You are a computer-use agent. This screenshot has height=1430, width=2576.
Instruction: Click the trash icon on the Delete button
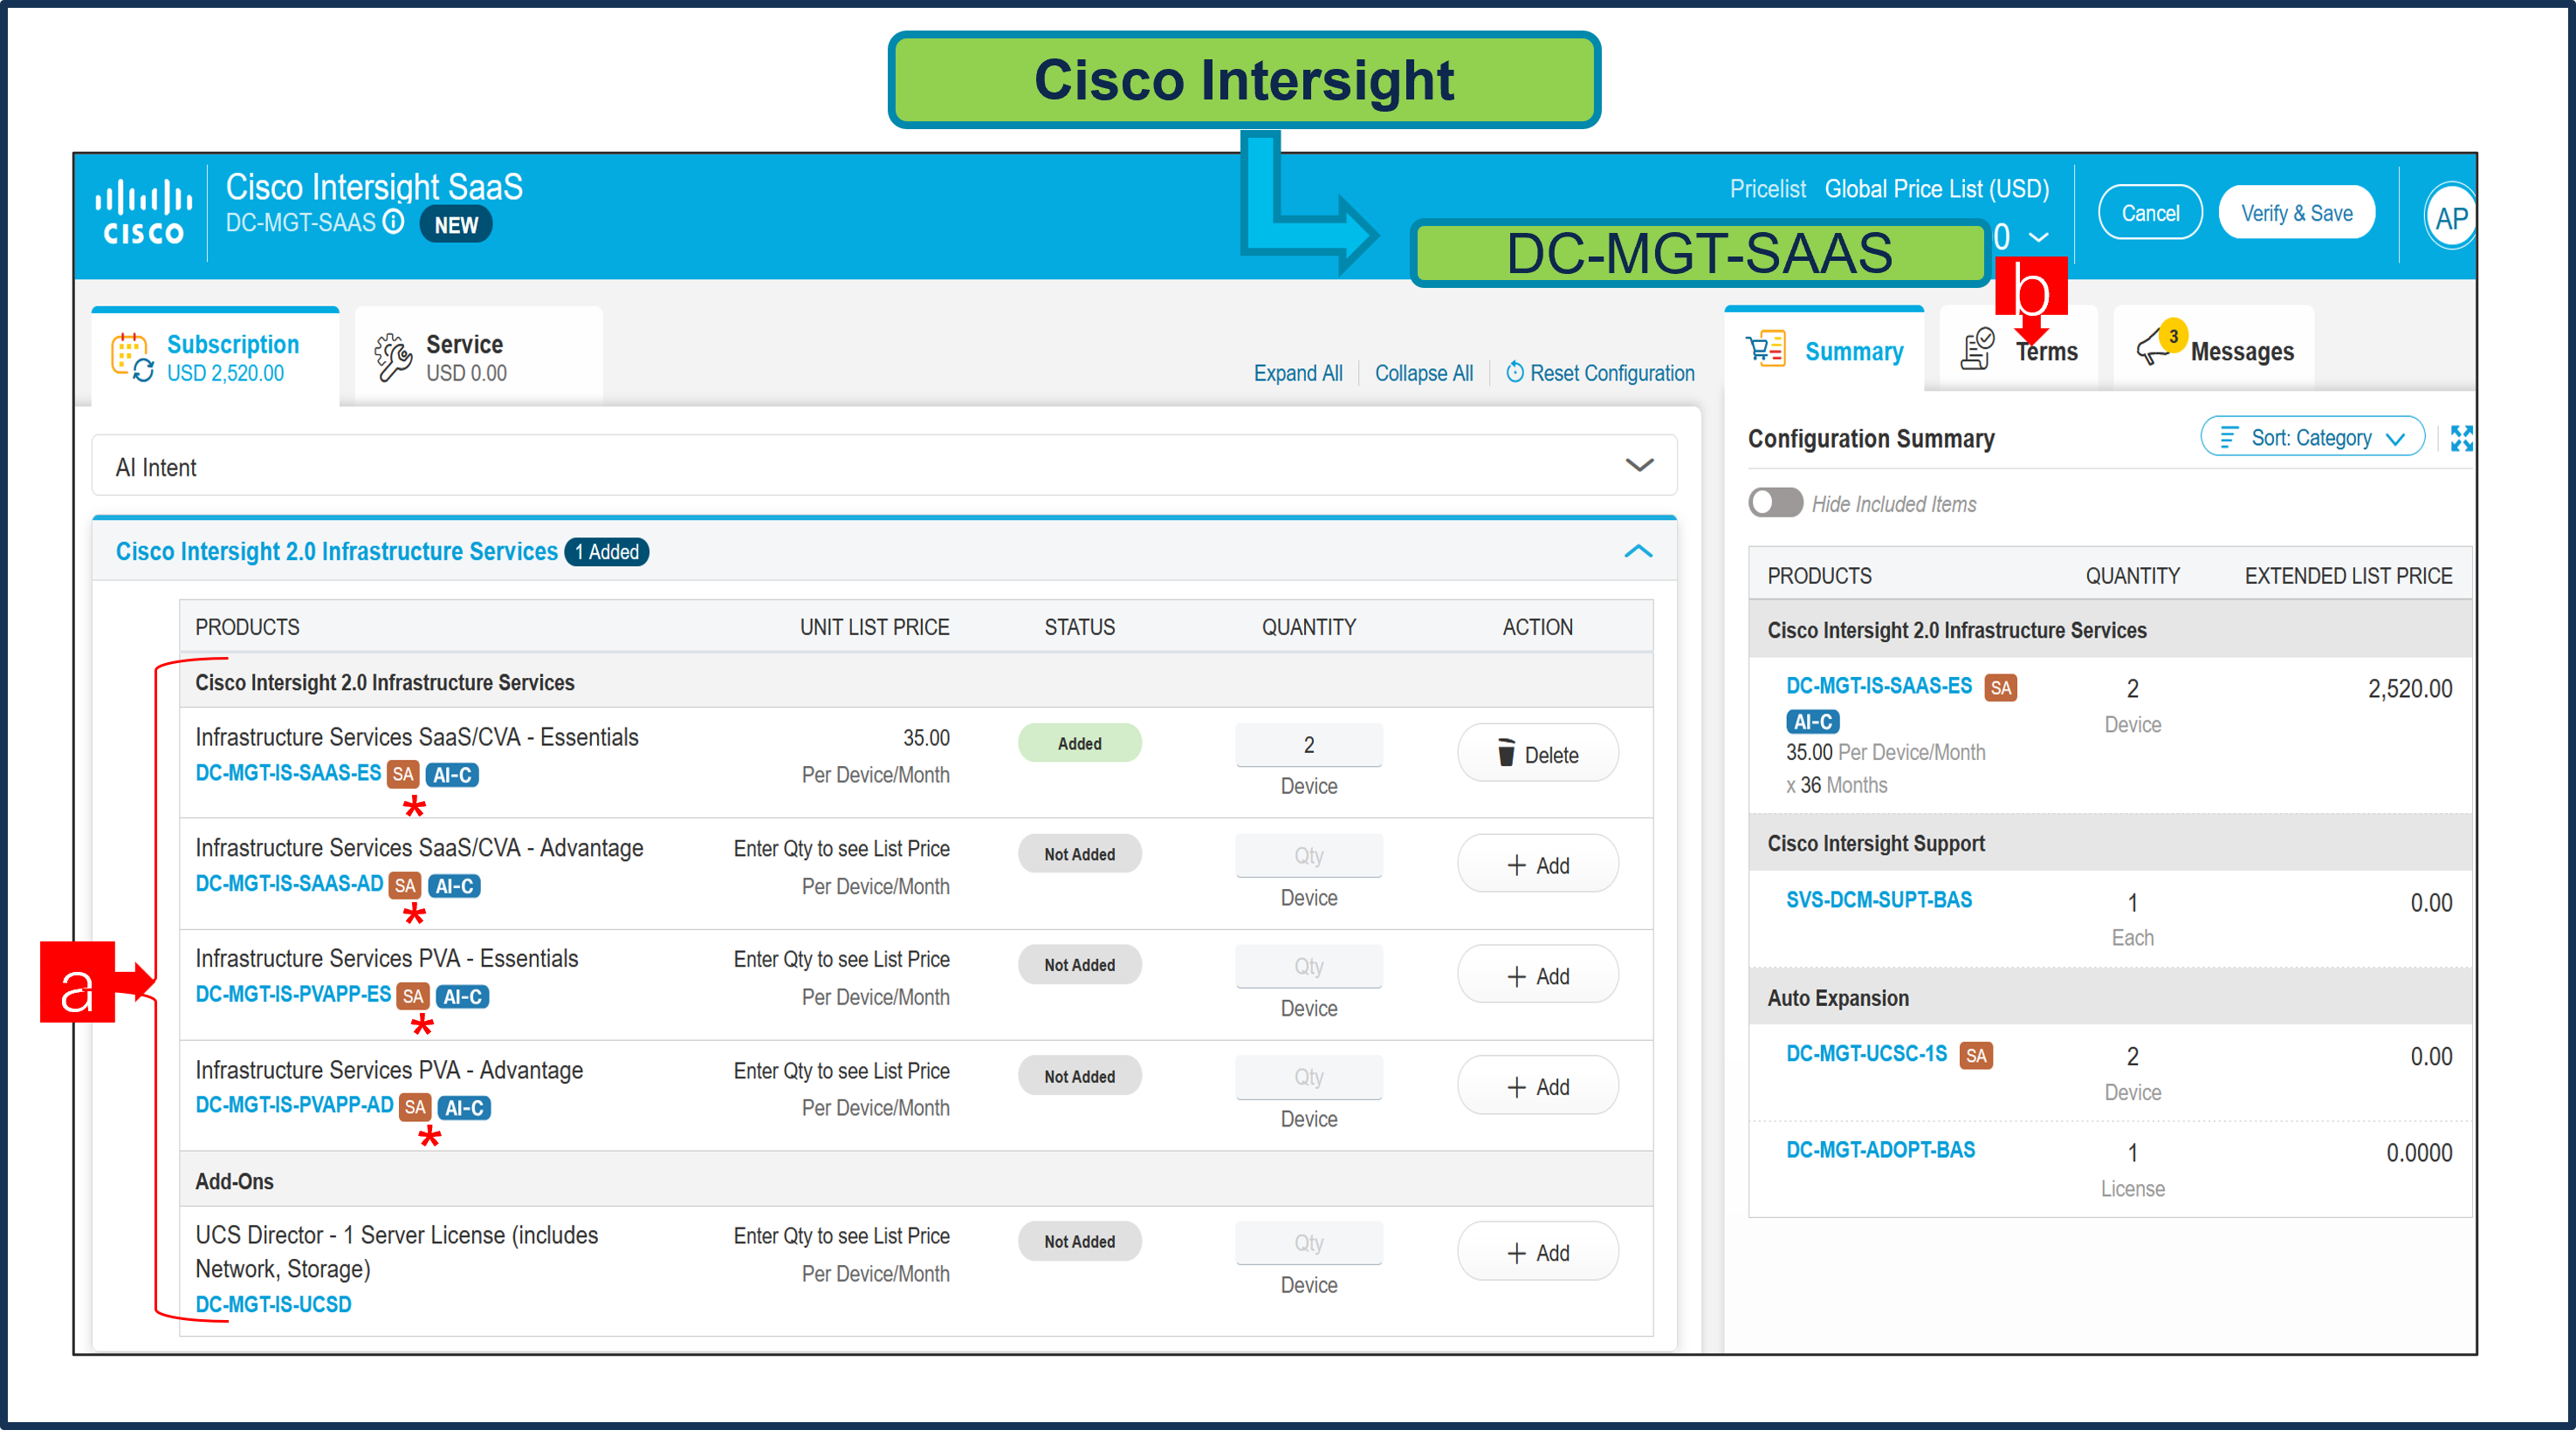pyautogui.click(x=1505, y=754)
